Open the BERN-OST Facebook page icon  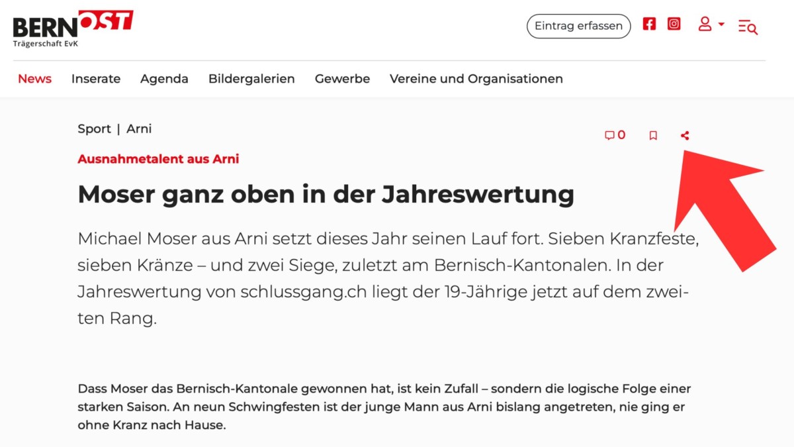point(649,25)
